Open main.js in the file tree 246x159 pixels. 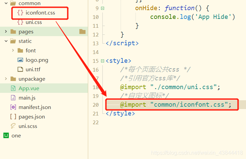27,98
